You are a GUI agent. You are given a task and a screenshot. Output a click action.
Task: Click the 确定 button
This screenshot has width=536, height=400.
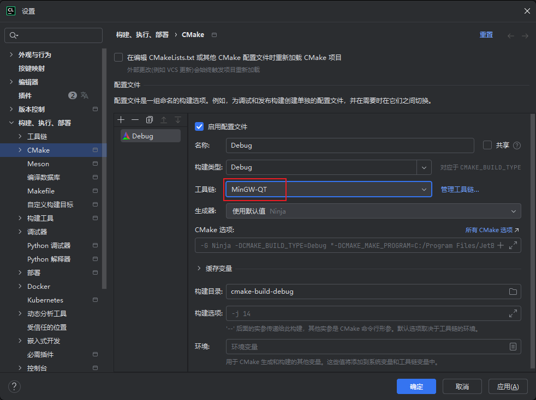416,386
